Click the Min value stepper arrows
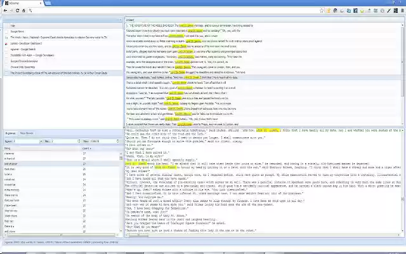This screenshot has width=406, height=254. point(79,141)
